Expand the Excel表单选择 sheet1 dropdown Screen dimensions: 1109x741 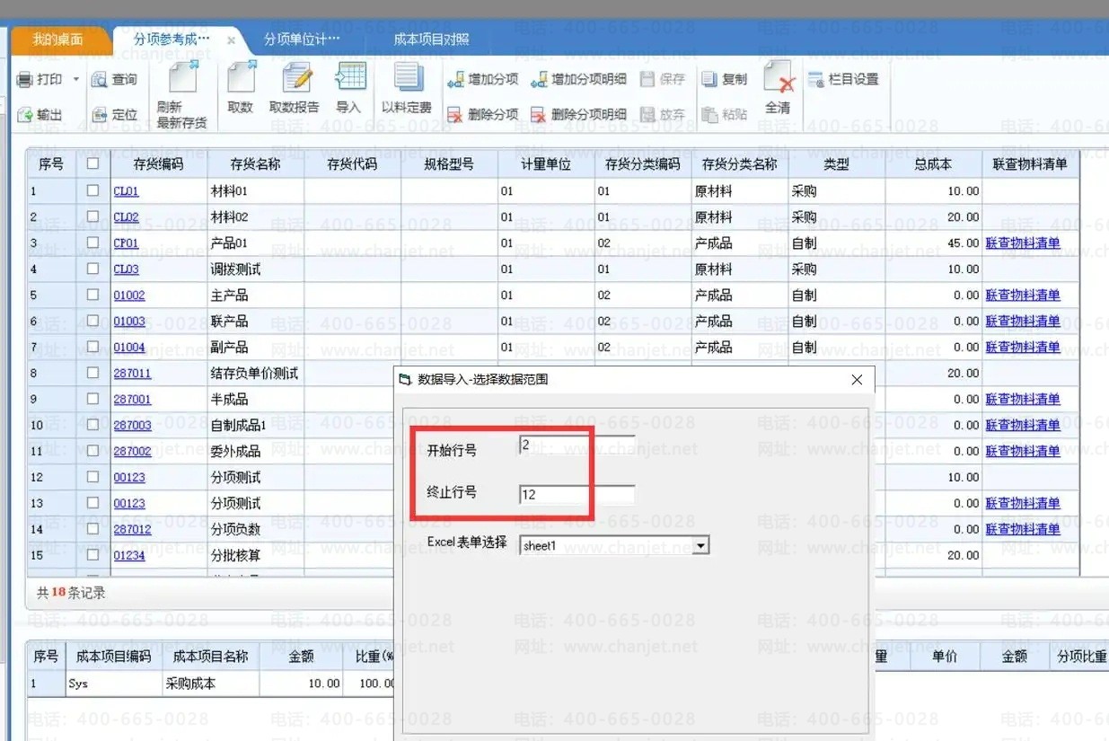tap(700, 545)
